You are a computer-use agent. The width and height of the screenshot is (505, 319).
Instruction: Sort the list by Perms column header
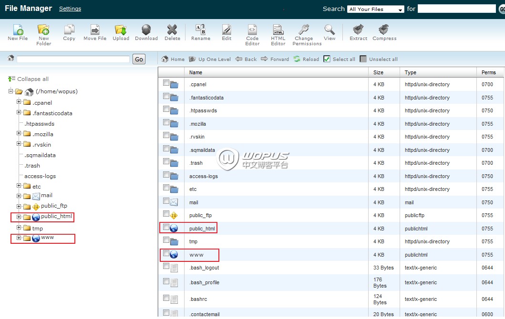pyautogui.click(x=490, y=72)
